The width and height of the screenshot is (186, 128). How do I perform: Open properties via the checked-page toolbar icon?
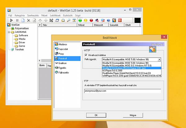tap(34, 20)
